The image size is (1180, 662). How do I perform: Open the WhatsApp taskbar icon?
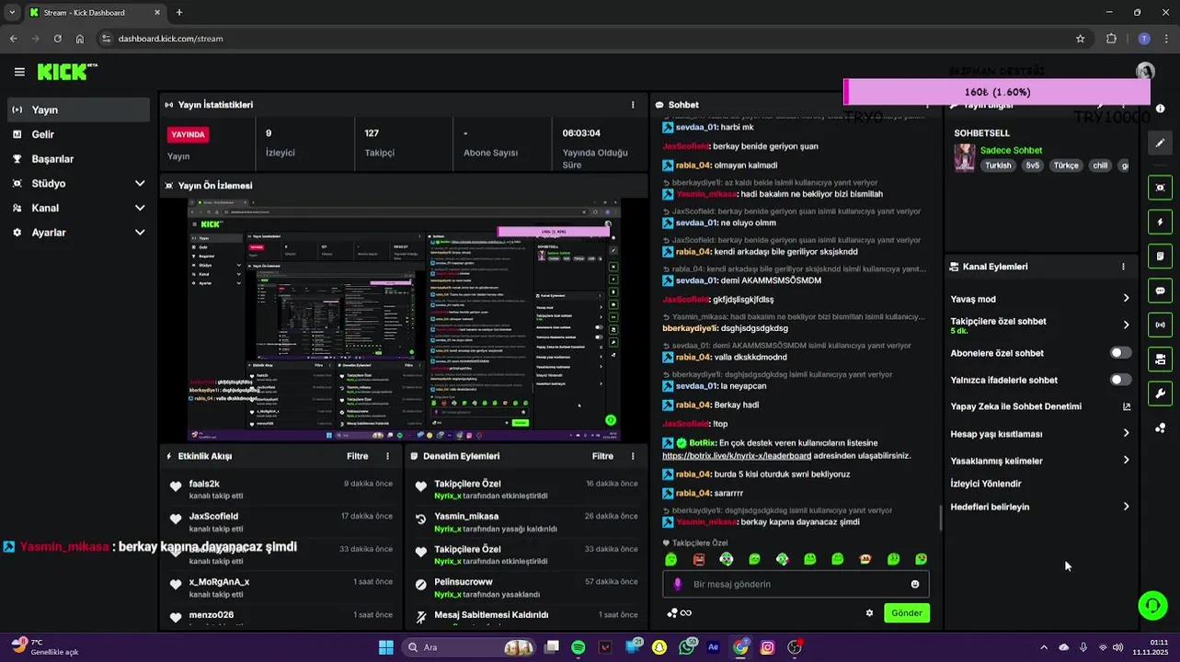coord(686,647)
